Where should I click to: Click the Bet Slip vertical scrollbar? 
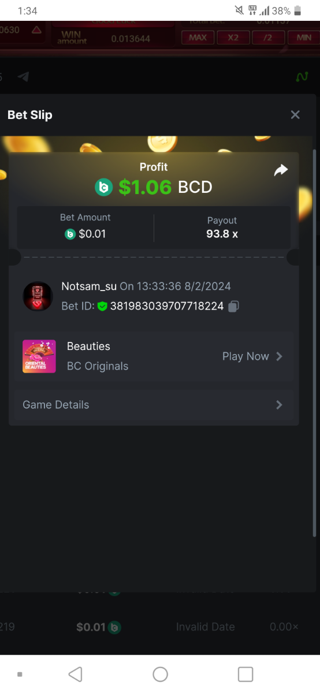pos(314,344)
